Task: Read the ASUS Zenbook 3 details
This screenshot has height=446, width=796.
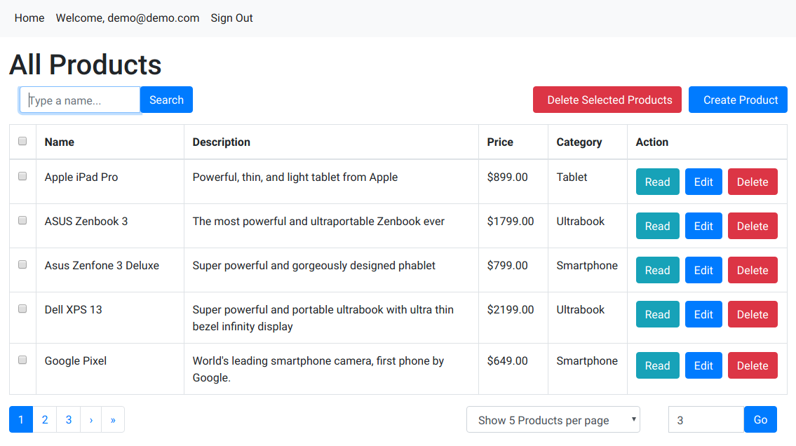Action: (x=657, y=226)
